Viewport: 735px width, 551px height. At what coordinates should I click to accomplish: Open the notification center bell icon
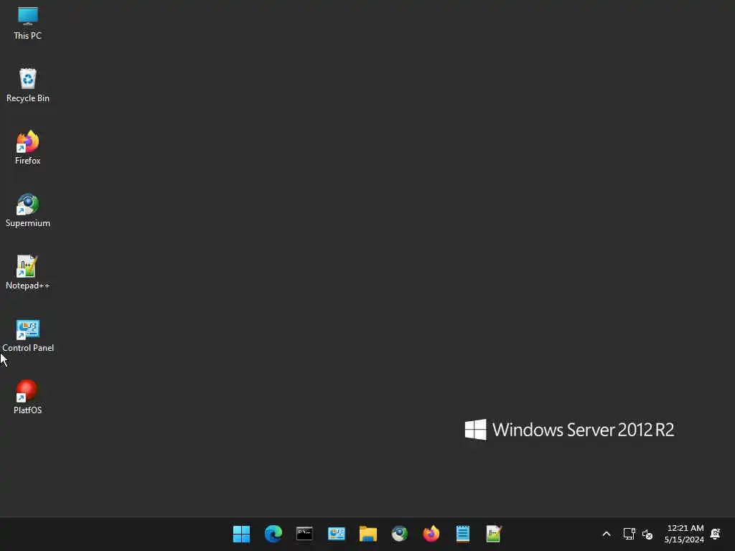(716, 534)
